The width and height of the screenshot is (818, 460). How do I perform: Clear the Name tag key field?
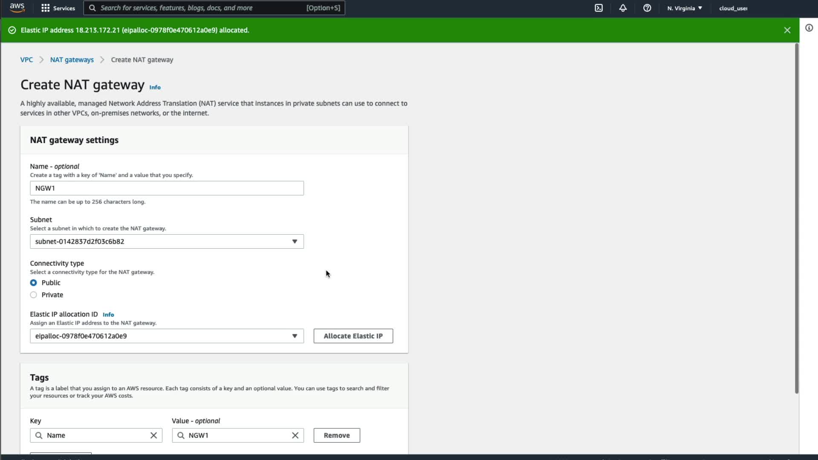[x=153, y=435]
